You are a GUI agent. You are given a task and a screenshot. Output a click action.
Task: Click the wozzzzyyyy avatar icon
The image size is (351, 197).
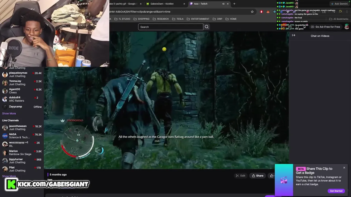[5, 144]
